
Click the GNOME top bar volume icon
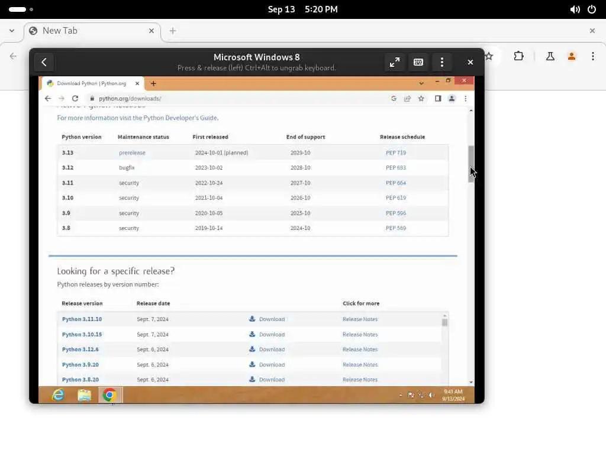575,9
